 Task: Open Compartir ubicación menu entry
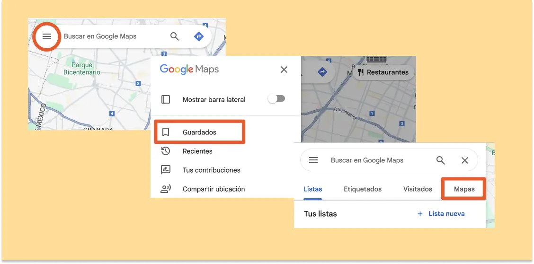[x=214, y=189]
